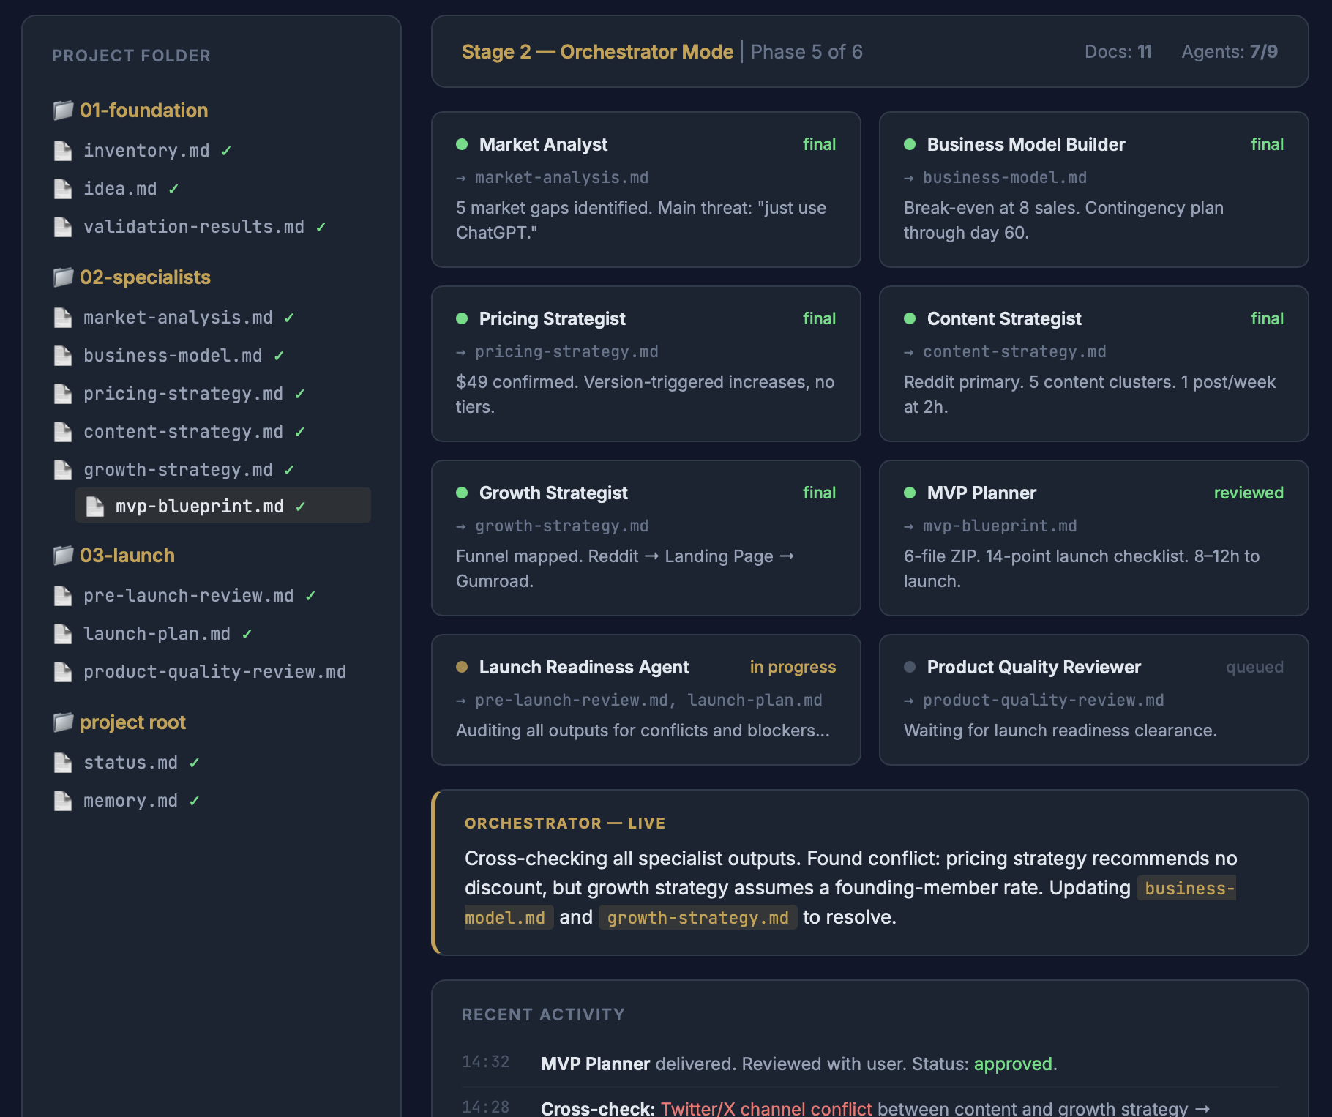Open the Twitter/X channel conflict link
Viewport: 1332px width, 1117px height.
pos(766,1108)
